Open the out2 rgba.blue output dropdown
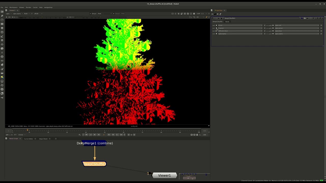 coord(297,31)
